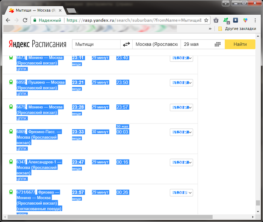This screenshot has width=263, height=222.
Task: Click ЦППК carrier link under 6055
Action: tap(22, 94)
